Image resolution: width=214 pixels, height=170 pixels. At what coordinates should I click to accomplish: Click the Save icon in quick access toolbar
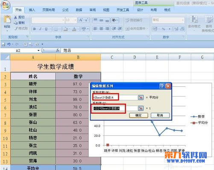coord(3,44)
